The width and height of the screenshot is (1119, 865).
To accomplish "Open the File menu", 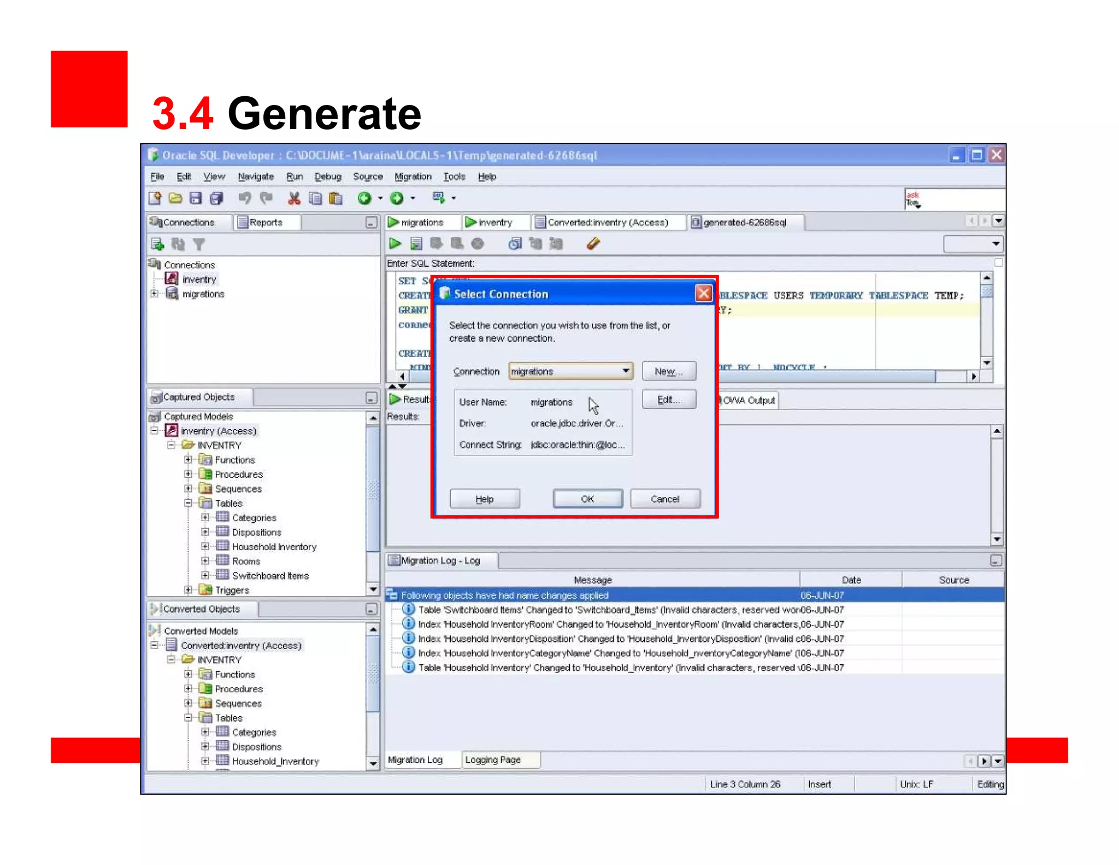I will [x=157, y=177].
